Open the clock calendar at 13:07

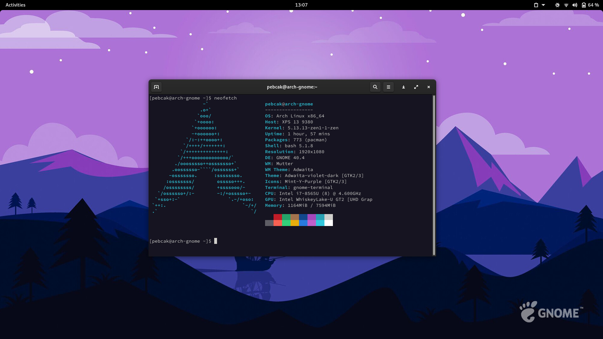click(301, 5)
